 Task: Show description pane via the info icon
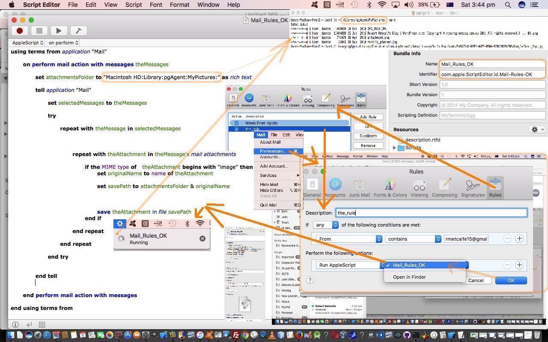[x=15, y=325]
